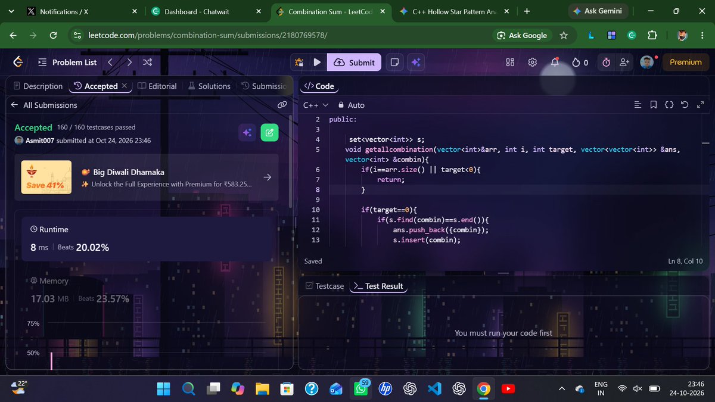Open Problem List panel

pyautogui.click(x=66, y=62)
